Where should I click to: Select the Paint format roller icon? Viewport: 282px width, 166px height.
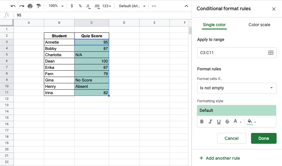(38, 6)
